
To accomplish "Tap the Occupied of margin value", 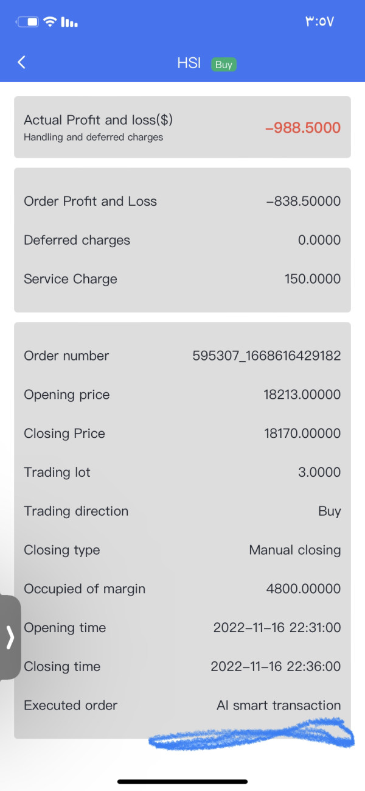I will 303,589.
